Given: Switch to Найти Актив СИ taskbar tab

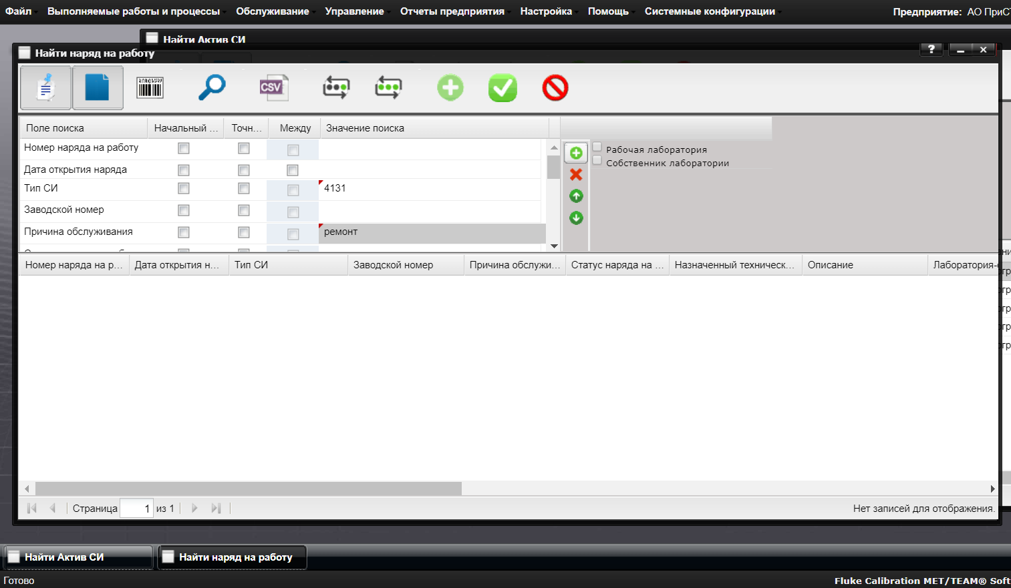Looking at the screenshot, I should [x=79, y=557].
